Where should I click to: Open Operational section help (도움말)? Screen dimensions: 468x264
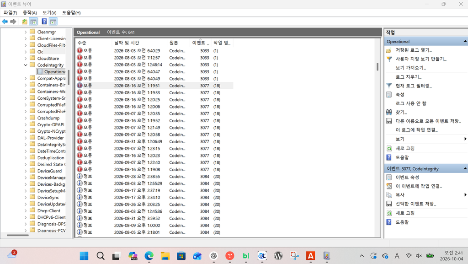pos(402,157)
